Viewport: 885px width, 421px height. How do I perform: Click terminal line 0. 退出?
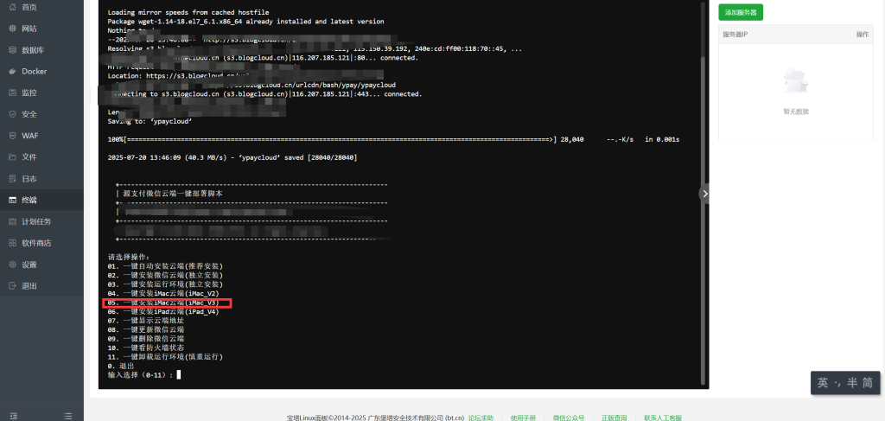tap(121, 366)
